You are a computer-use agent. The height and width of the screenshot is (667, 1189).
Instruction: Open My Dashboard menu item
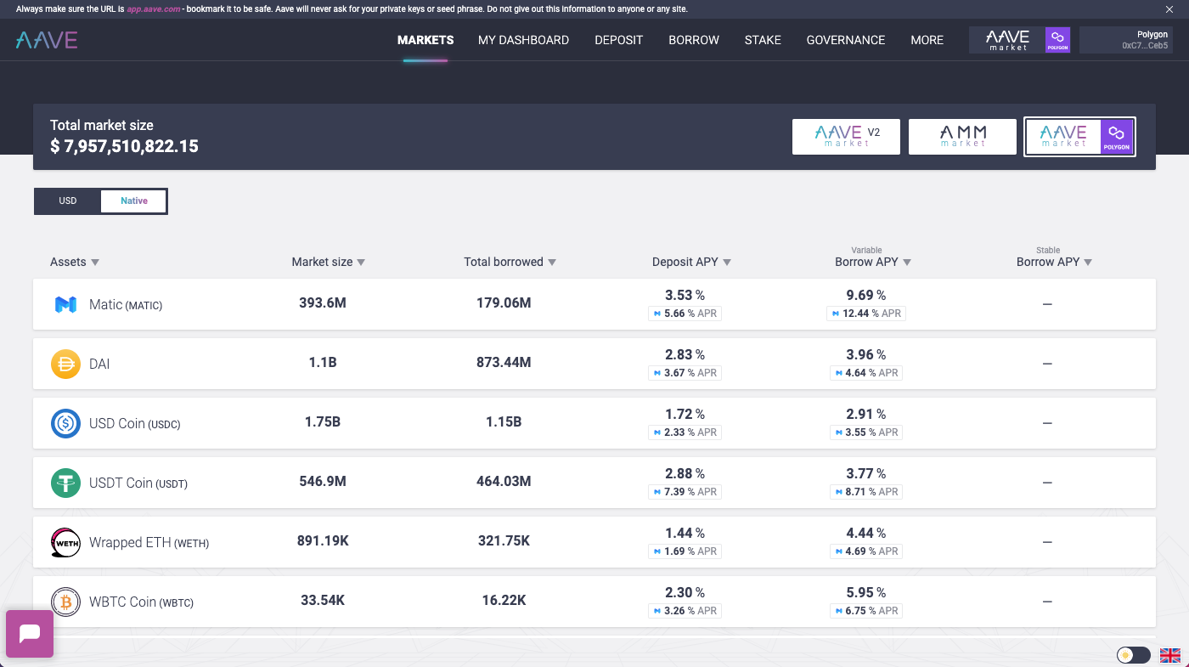pos(523,40)
